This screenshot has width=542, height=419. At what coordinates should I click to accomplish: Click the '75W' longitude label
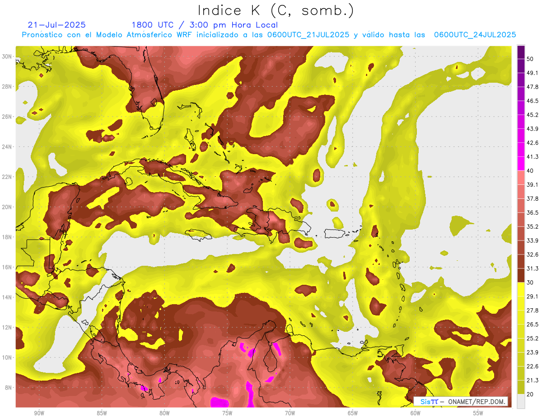click(x=227, y=413)
